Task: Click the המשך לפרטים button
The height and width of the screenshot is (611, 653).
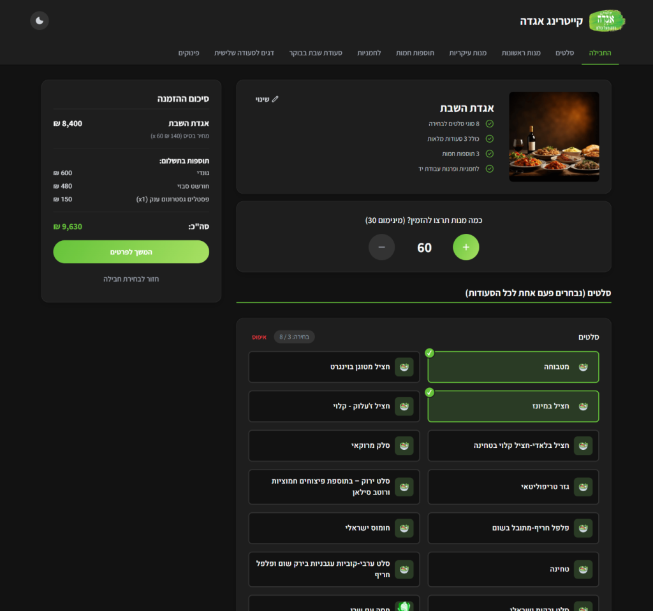Action: (x=131, y=252)
